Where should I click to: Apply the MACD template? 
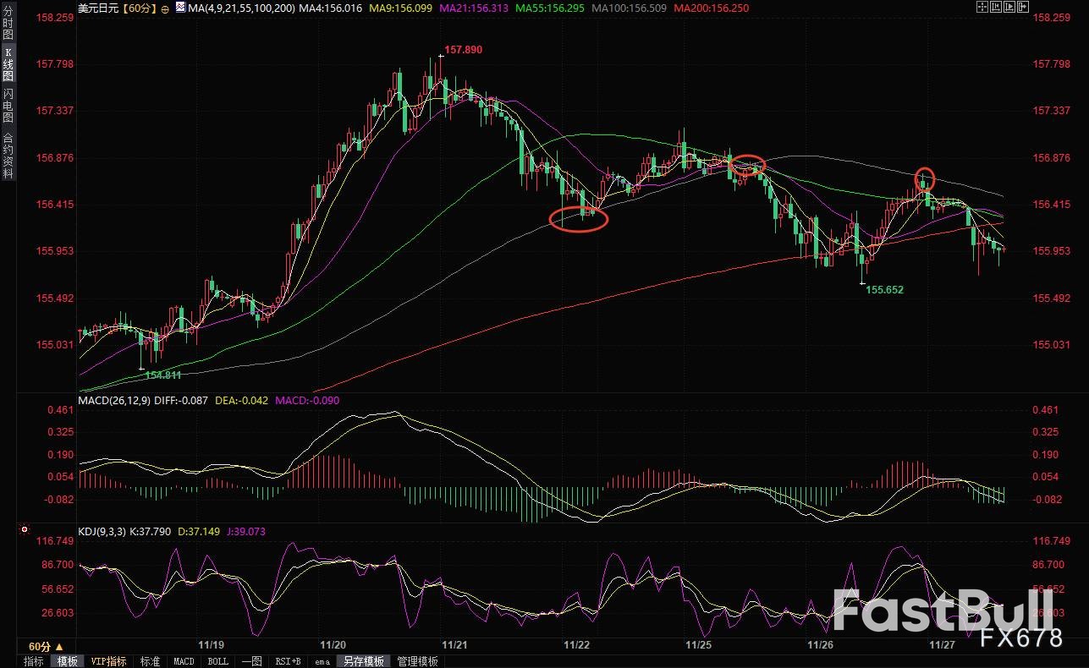tap(184, 661)
